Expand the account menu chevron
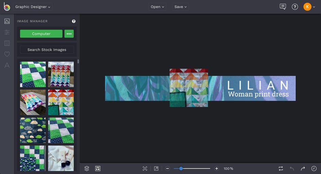Screen dimensions: 321x174 pyautogui.click(x=314, y=7)
